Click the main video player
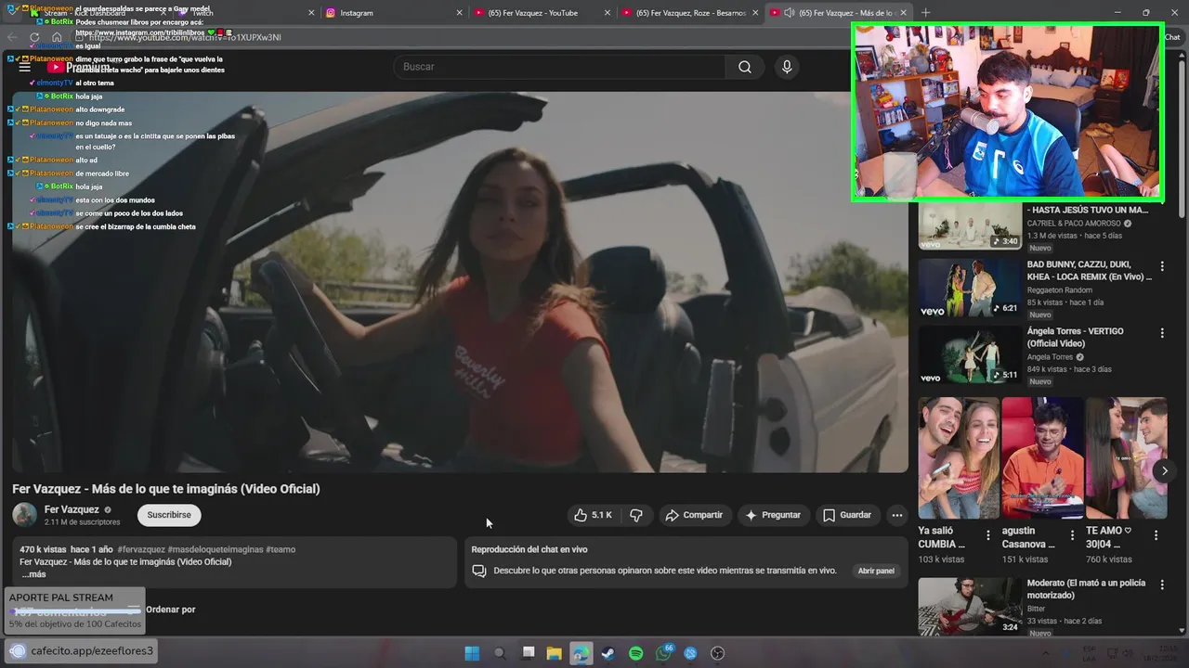Screen dimensions: 1189x668 (460, 282)
